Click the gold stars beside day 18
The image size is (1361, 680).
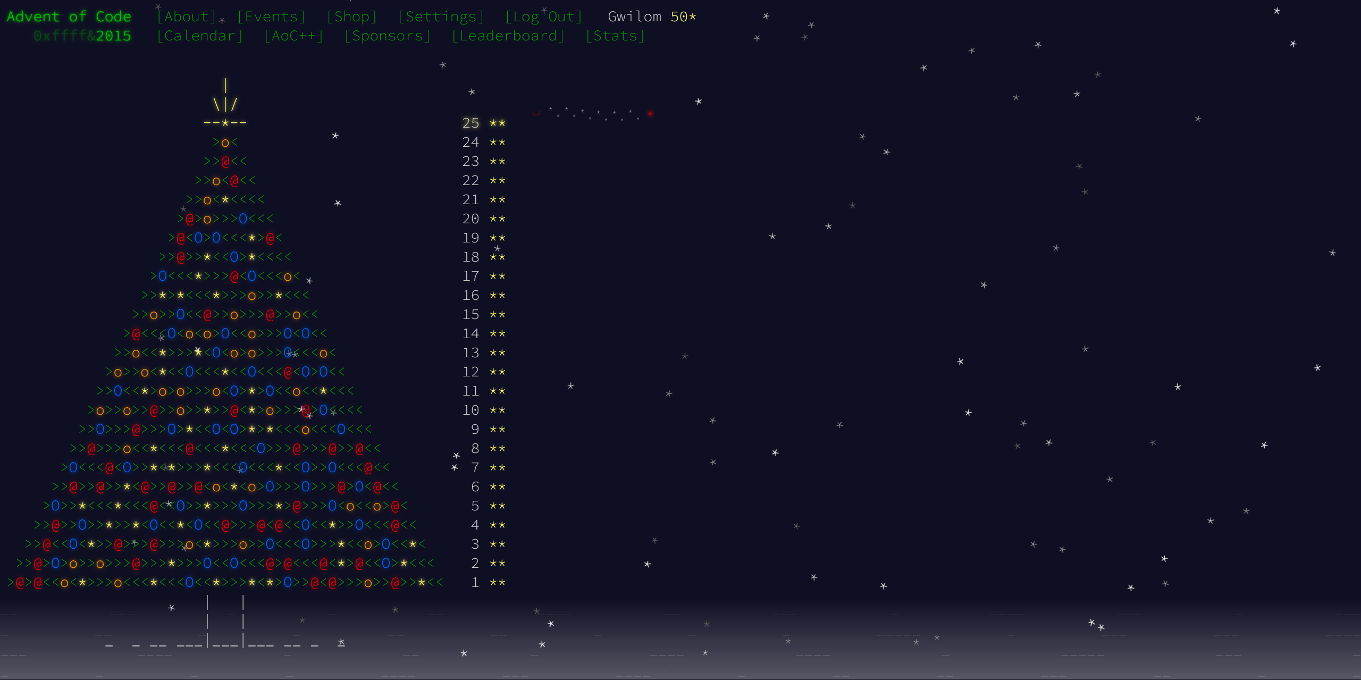point(498,257)
